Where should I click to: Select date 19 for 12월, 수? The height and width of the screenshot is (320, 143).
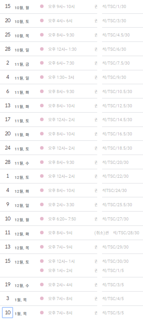coord(8,284)
